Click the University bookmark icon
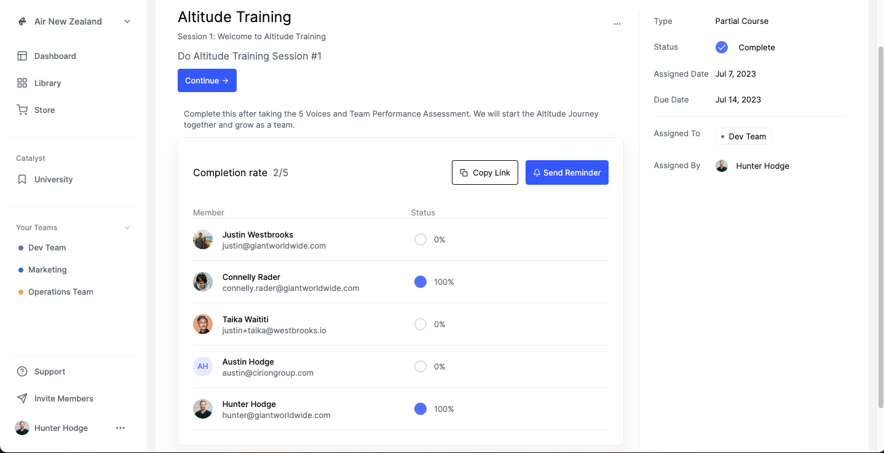884x453 pixels. [x=22, y=179]
